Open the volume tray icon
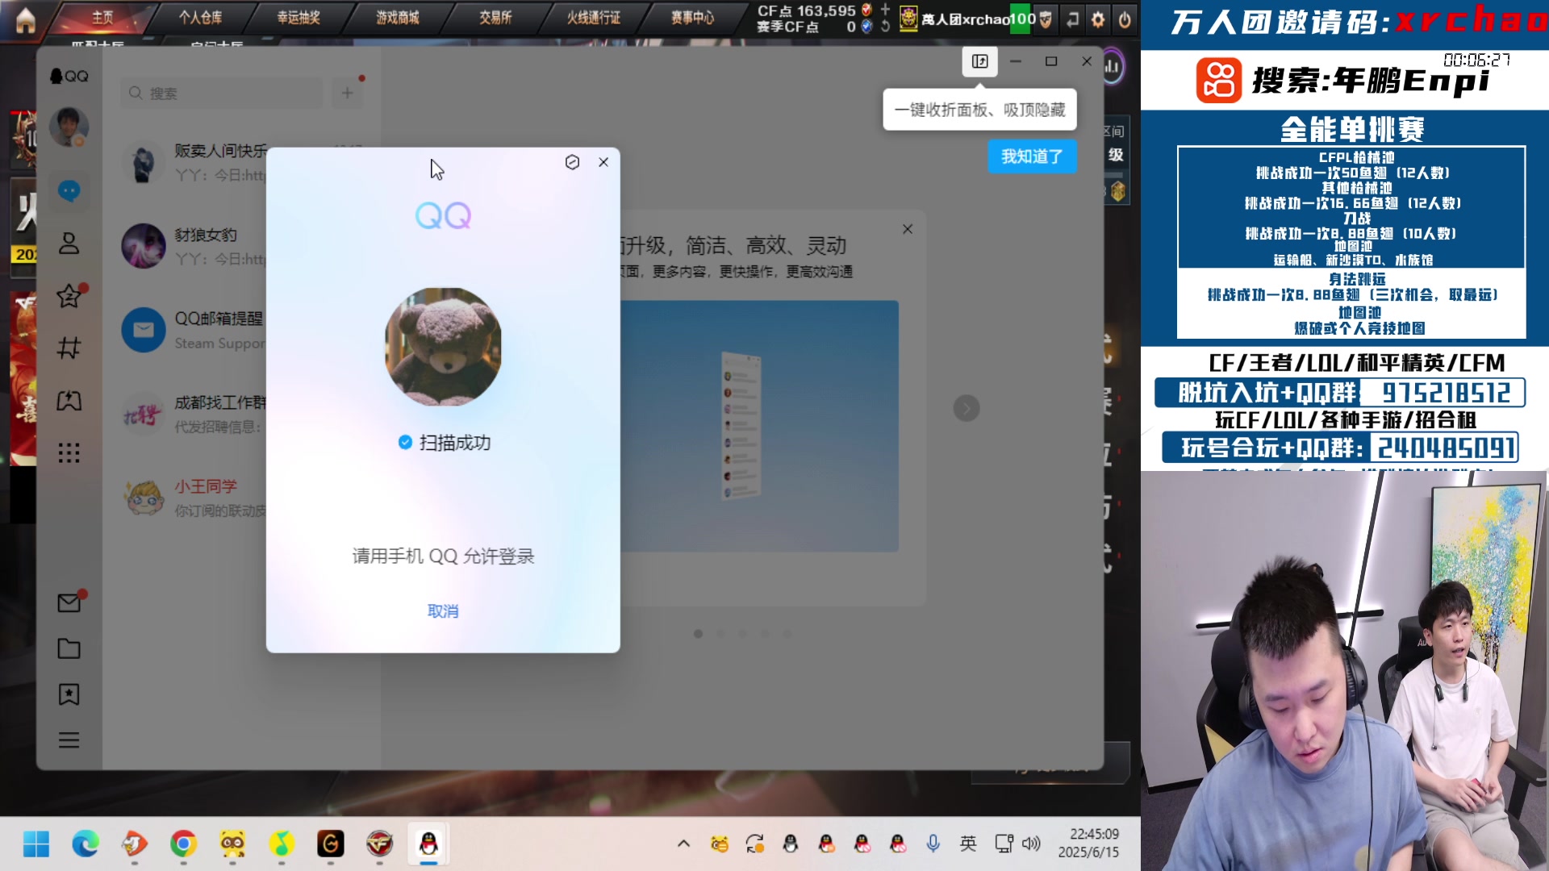Viewport: 1549px width, 871px height. pos(1031,844)
